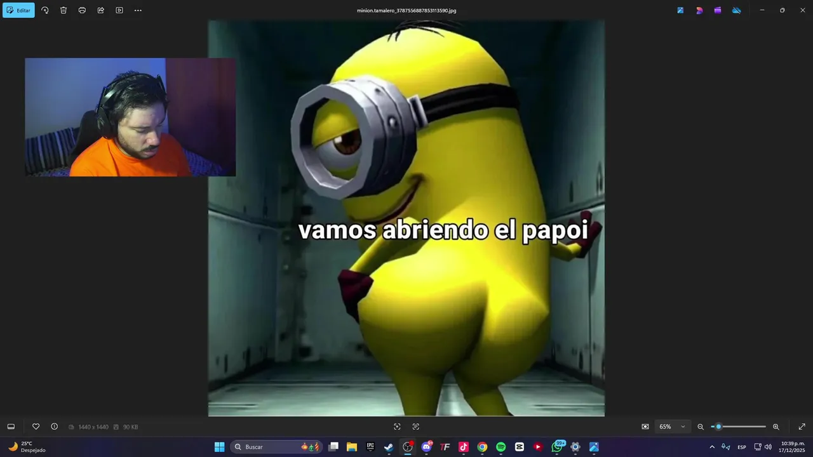
Task: Open Epic Games Launcher from taskbar
Action: [x=370, y=447]
